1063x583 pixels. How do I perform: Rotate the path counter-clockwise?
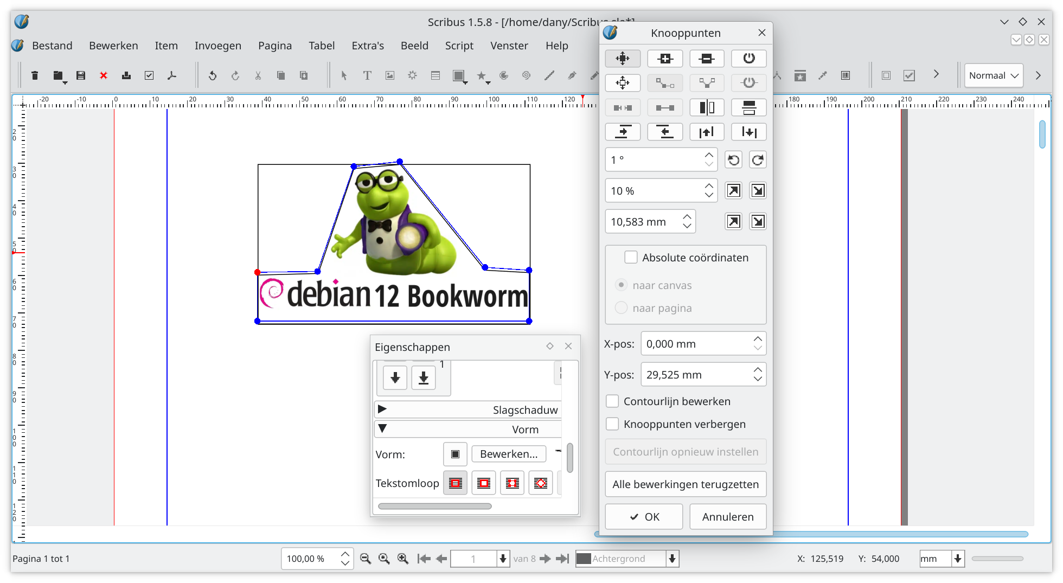click(733, 160)
